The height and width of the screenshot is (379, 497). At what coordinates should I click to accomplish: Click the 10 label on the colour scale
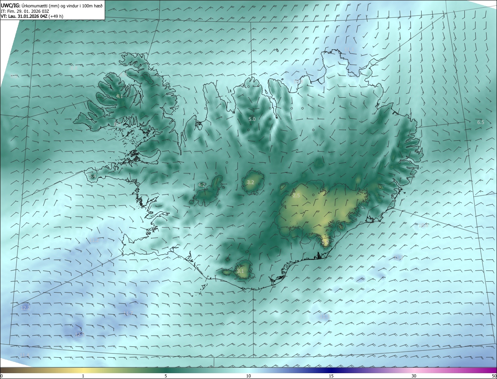pos(248,376)
